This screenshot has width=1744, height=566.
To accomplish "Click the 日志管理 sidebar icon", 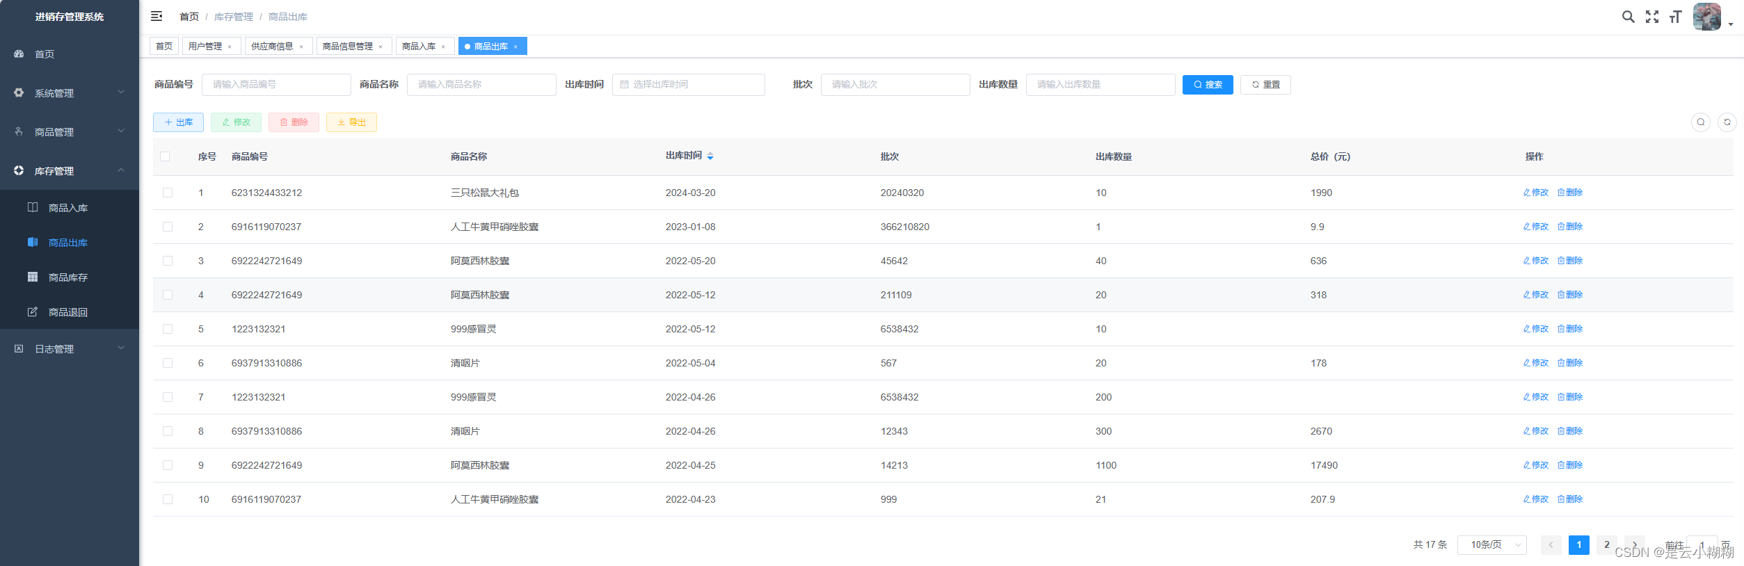I will (19, 348).
